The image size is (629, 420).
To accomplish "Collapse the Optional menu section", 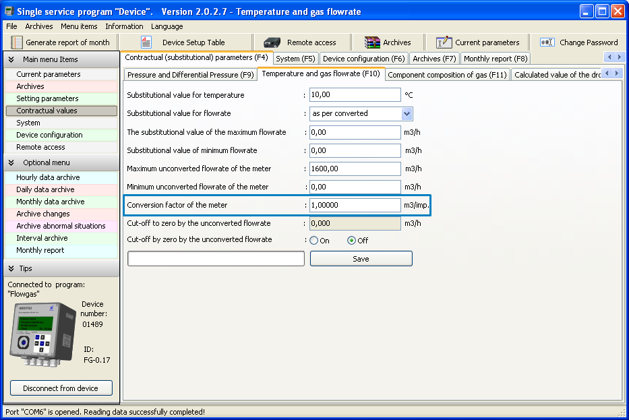I will 11,162.
